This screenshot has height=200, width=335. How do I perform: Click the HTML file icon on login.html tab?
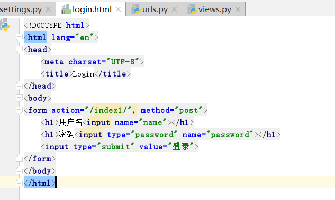click(66, 9)
